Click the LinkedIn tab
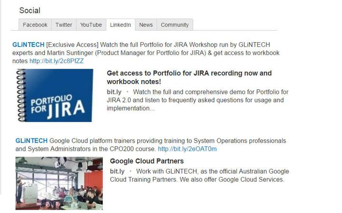Screen dimensions: 342x213 (120, 25)
